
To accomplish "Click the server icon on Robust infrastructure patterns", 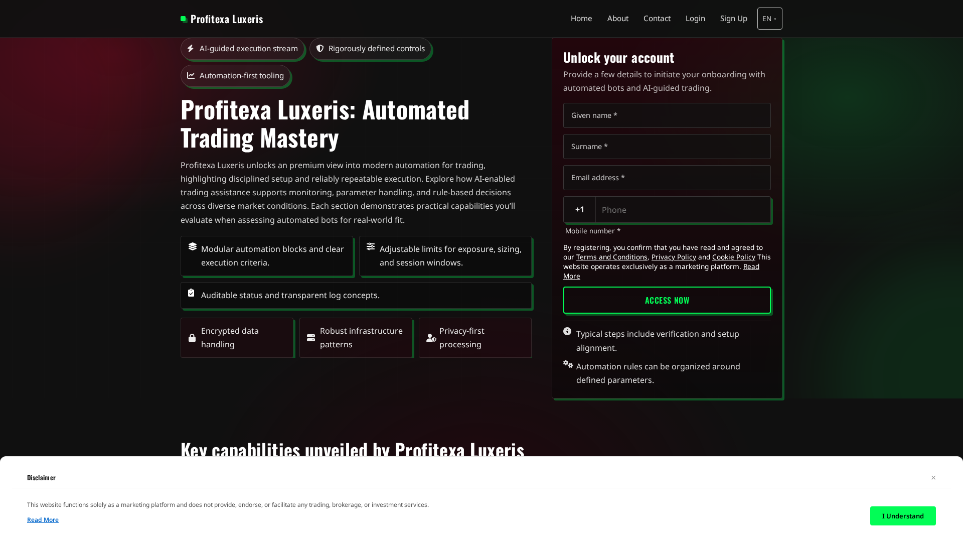I will tap(310, 338).
